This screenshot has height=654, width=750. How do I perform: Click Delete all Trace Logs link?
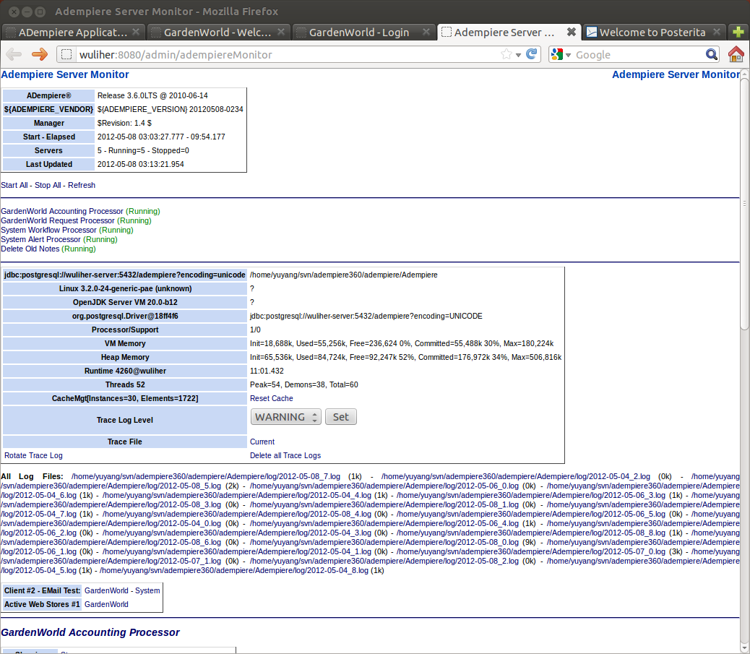[x=285, y=455]
